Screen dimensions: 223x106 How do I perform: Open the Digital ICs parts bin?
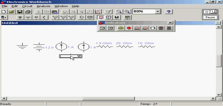click(71, 17)
